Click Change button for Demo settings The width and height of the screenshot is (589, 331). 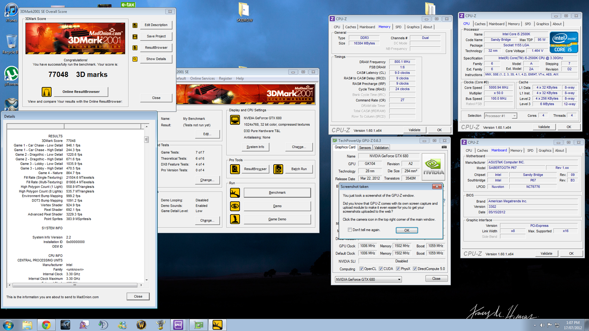click(207, 220)
